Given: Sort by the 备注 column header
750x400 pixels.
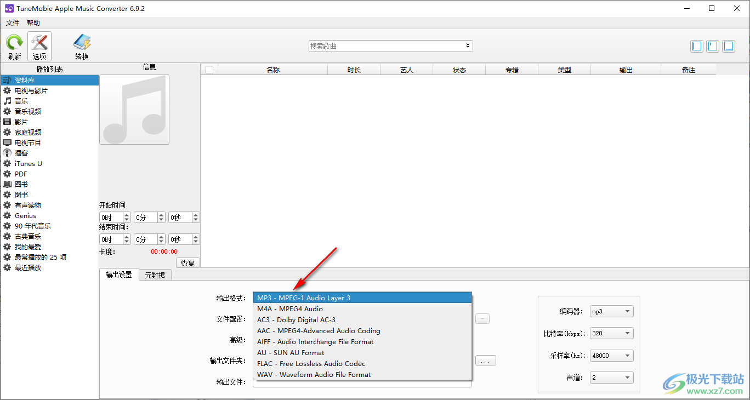Looking at the screenshot, I should [x=689, y=70].
